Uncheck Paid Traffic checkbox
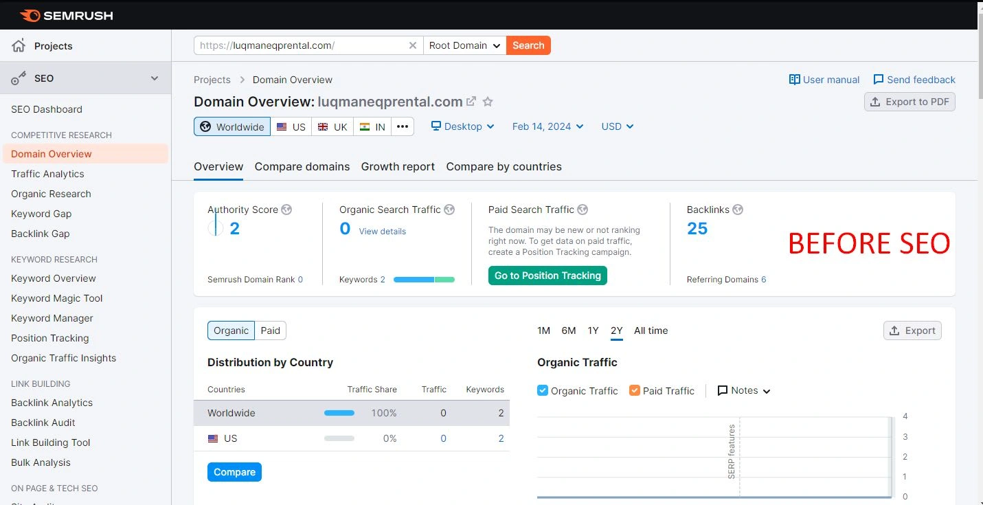983x505 pixels. click(x=635, y=390)
